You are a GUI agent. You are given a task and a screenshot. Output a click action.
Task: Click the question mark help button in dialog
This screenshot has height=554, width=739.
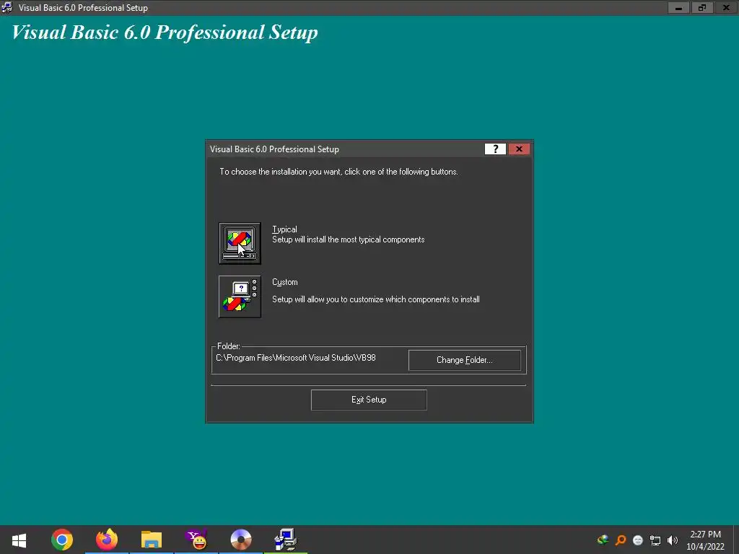point(495,149)
